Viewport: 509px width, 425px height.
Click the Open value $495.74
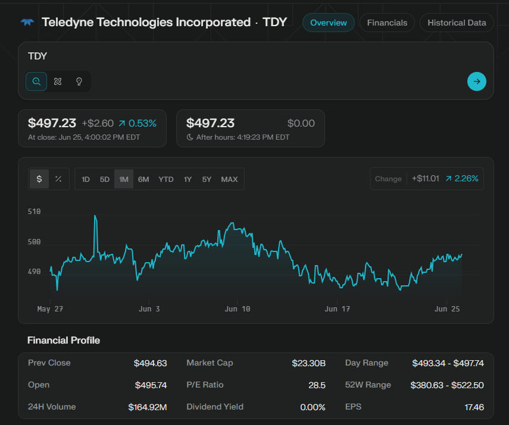click(x=151, y=385)
